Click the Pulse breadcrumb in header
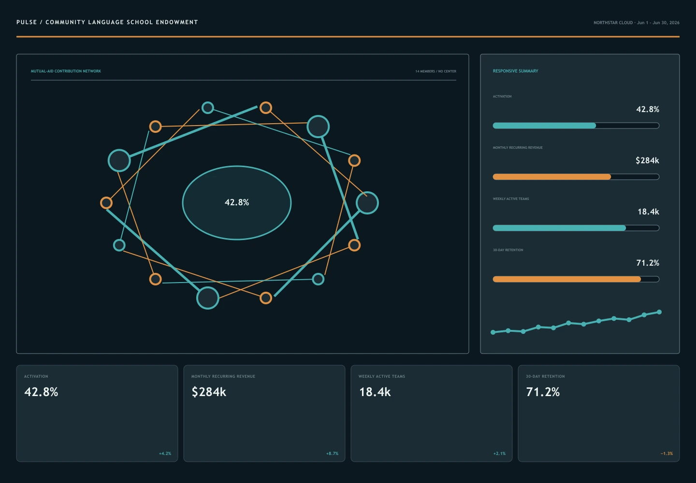696x483 pixels. [x=27, y=22]
